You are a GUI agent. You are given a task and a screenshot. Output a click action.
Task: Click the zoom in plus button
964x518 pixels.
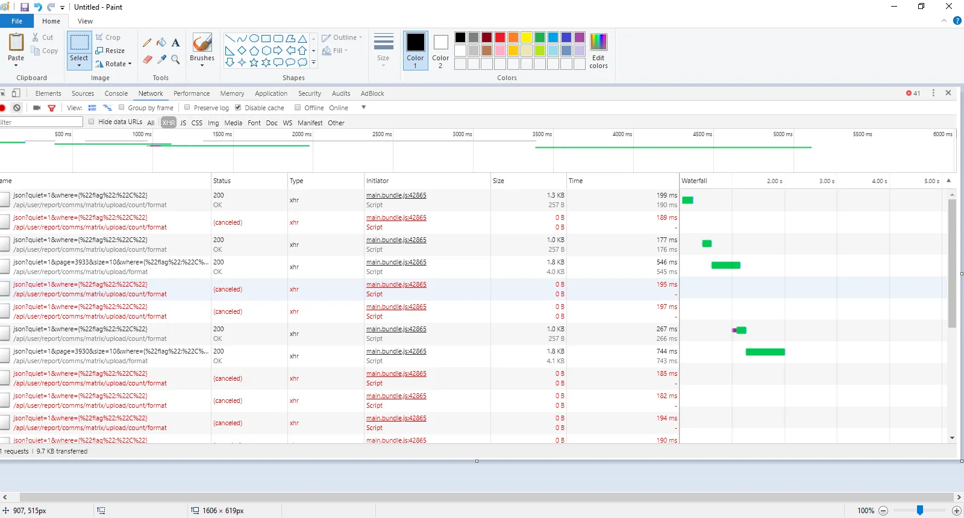click(956, 511)
